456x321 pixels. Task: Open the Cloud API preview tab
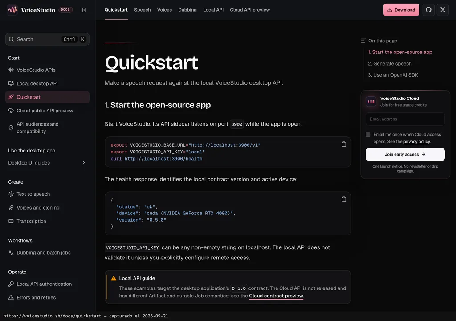[250, 10]
